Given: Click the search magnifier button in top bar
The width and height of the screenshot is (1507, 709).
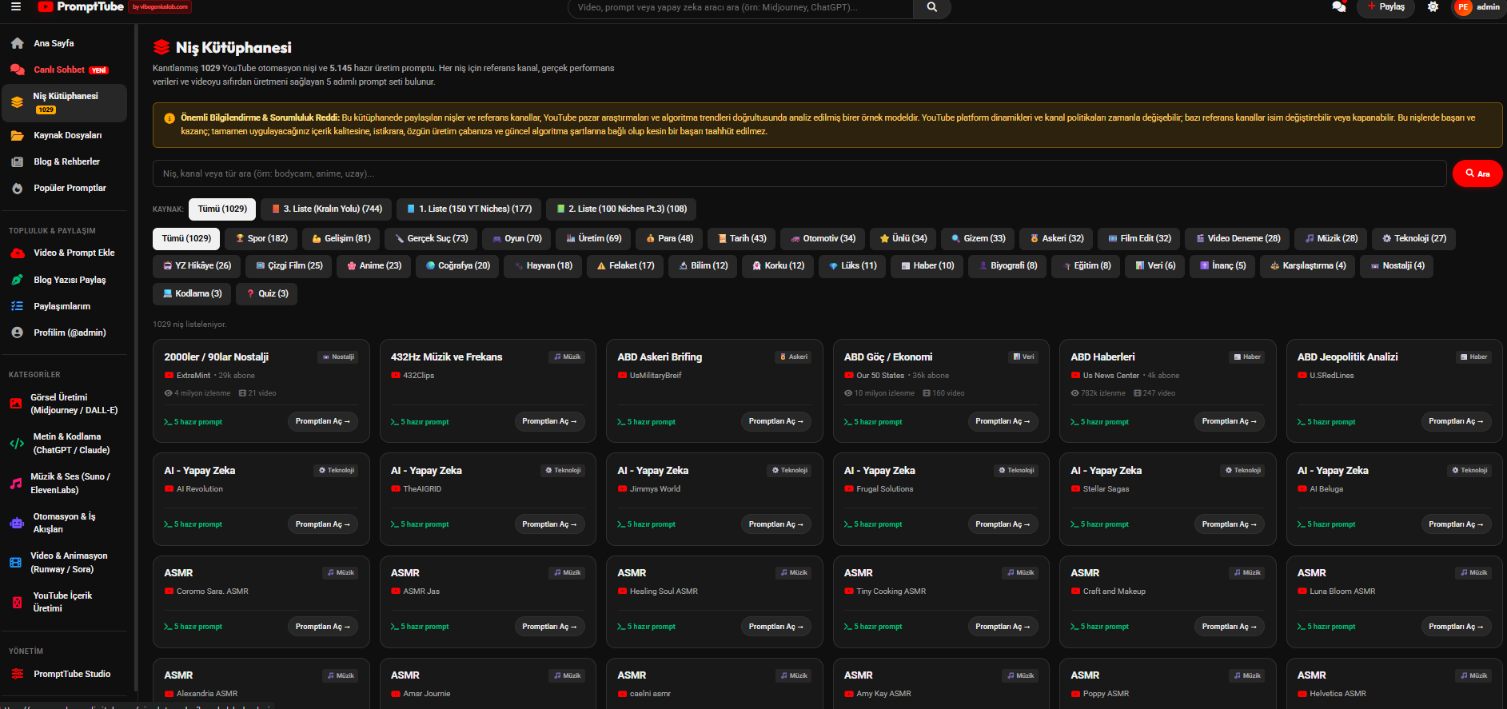Looking at the screenshot, I should [931, 7].
